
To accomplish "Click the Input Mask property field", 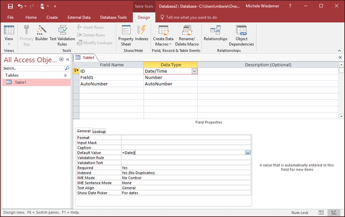I will click(x=186, y=143).
